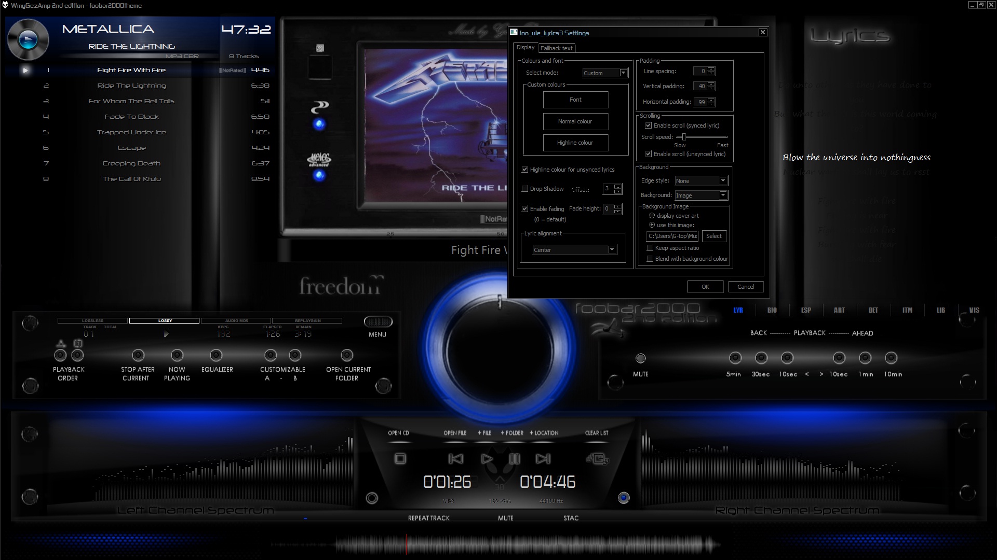
Task: Click the round button left of elapsed time
Action: 372,498
